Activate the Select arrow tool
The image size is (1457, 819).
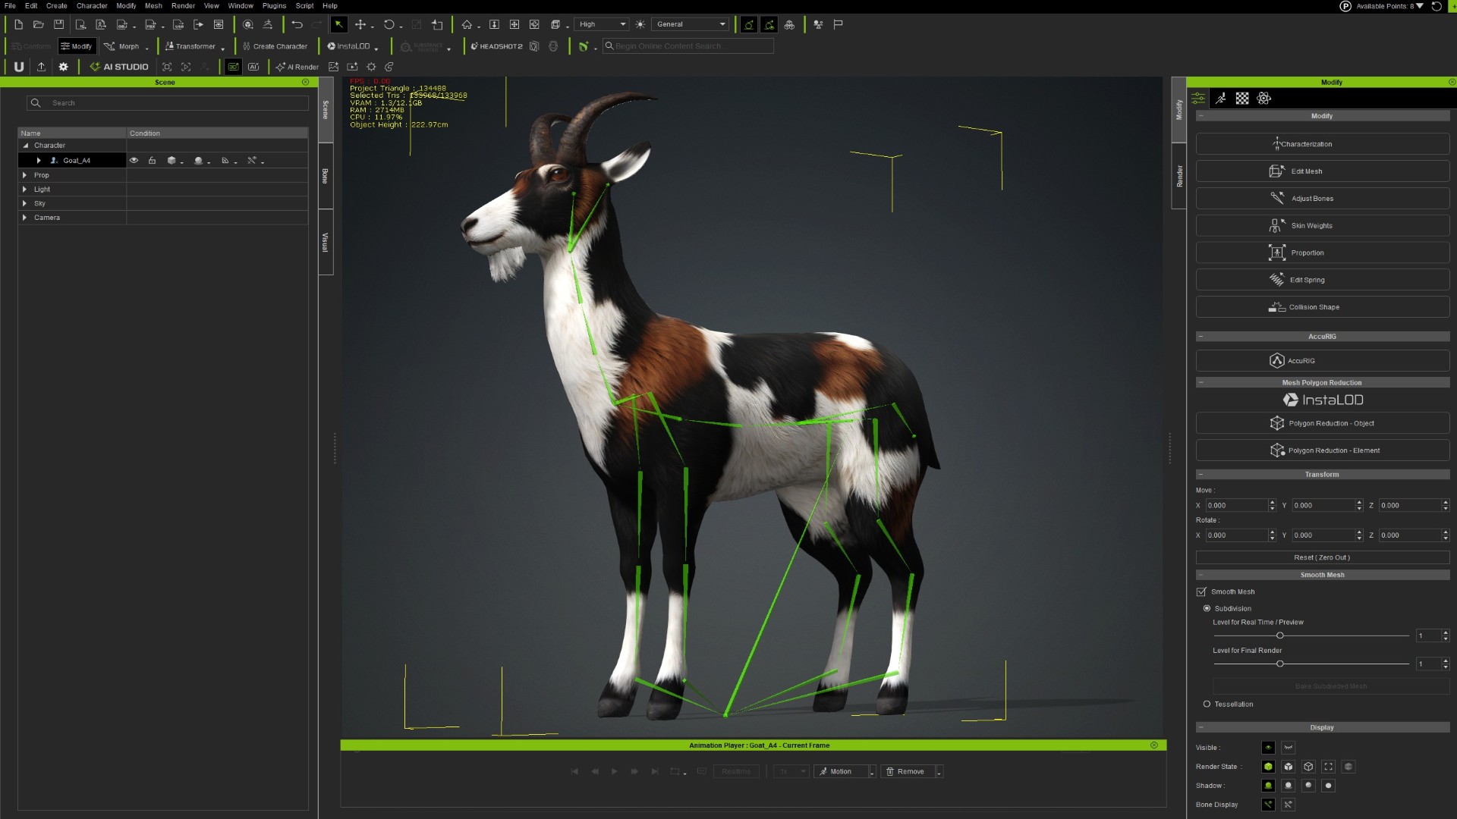coord(338,24)
